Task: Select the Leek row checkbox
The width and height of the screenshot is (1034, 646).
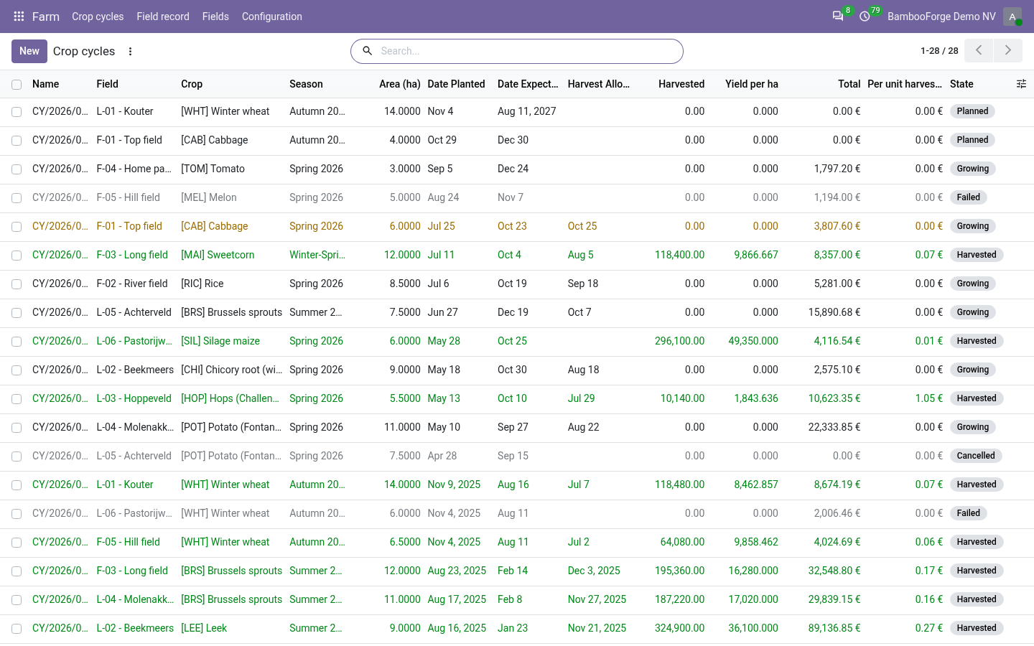Action: (17, 629)
